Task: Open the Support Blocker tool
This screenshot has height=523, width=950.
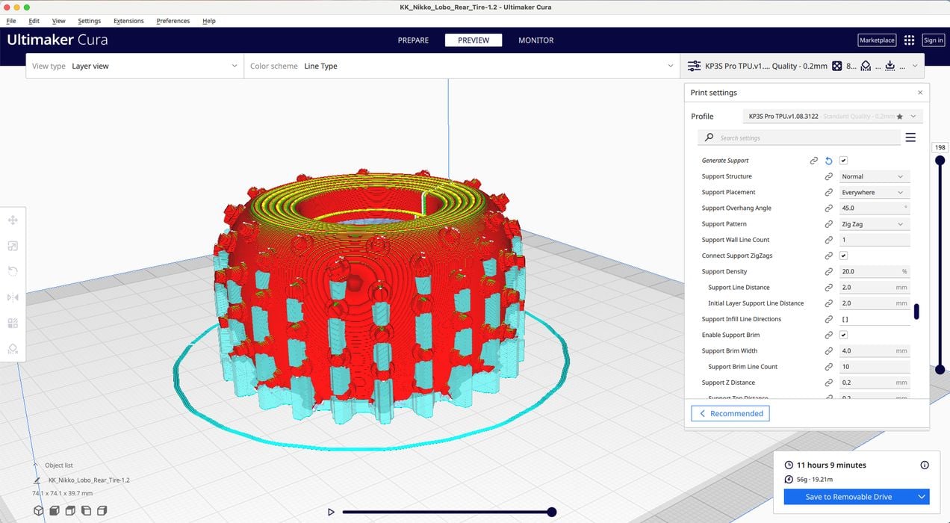Action: coord(13,349)
